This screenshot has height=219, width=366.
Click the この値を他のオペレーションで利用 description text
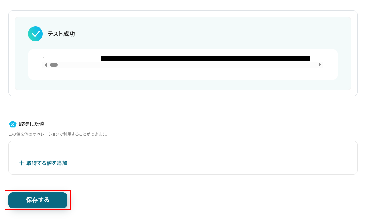(x=58, y=134)
